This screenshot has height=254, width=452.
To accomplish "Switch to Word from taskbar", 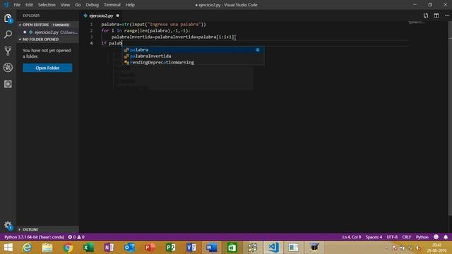I will tap(211, 248).
